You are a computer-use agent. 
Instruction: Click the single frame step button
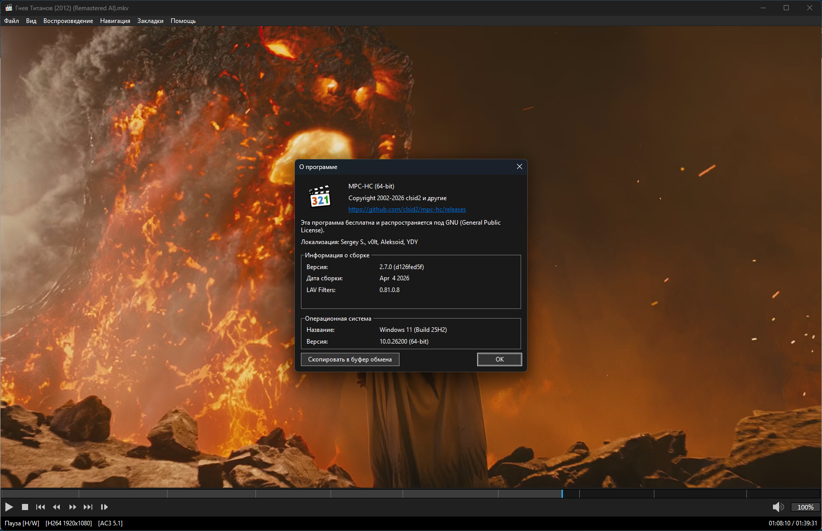click(x=104, y=507)
